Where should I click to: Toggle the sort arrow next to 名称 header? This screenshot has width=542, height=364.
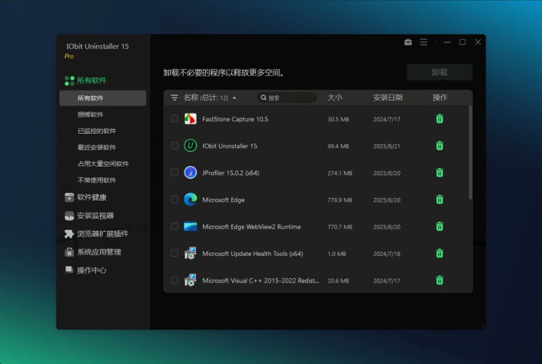[234, 98]
